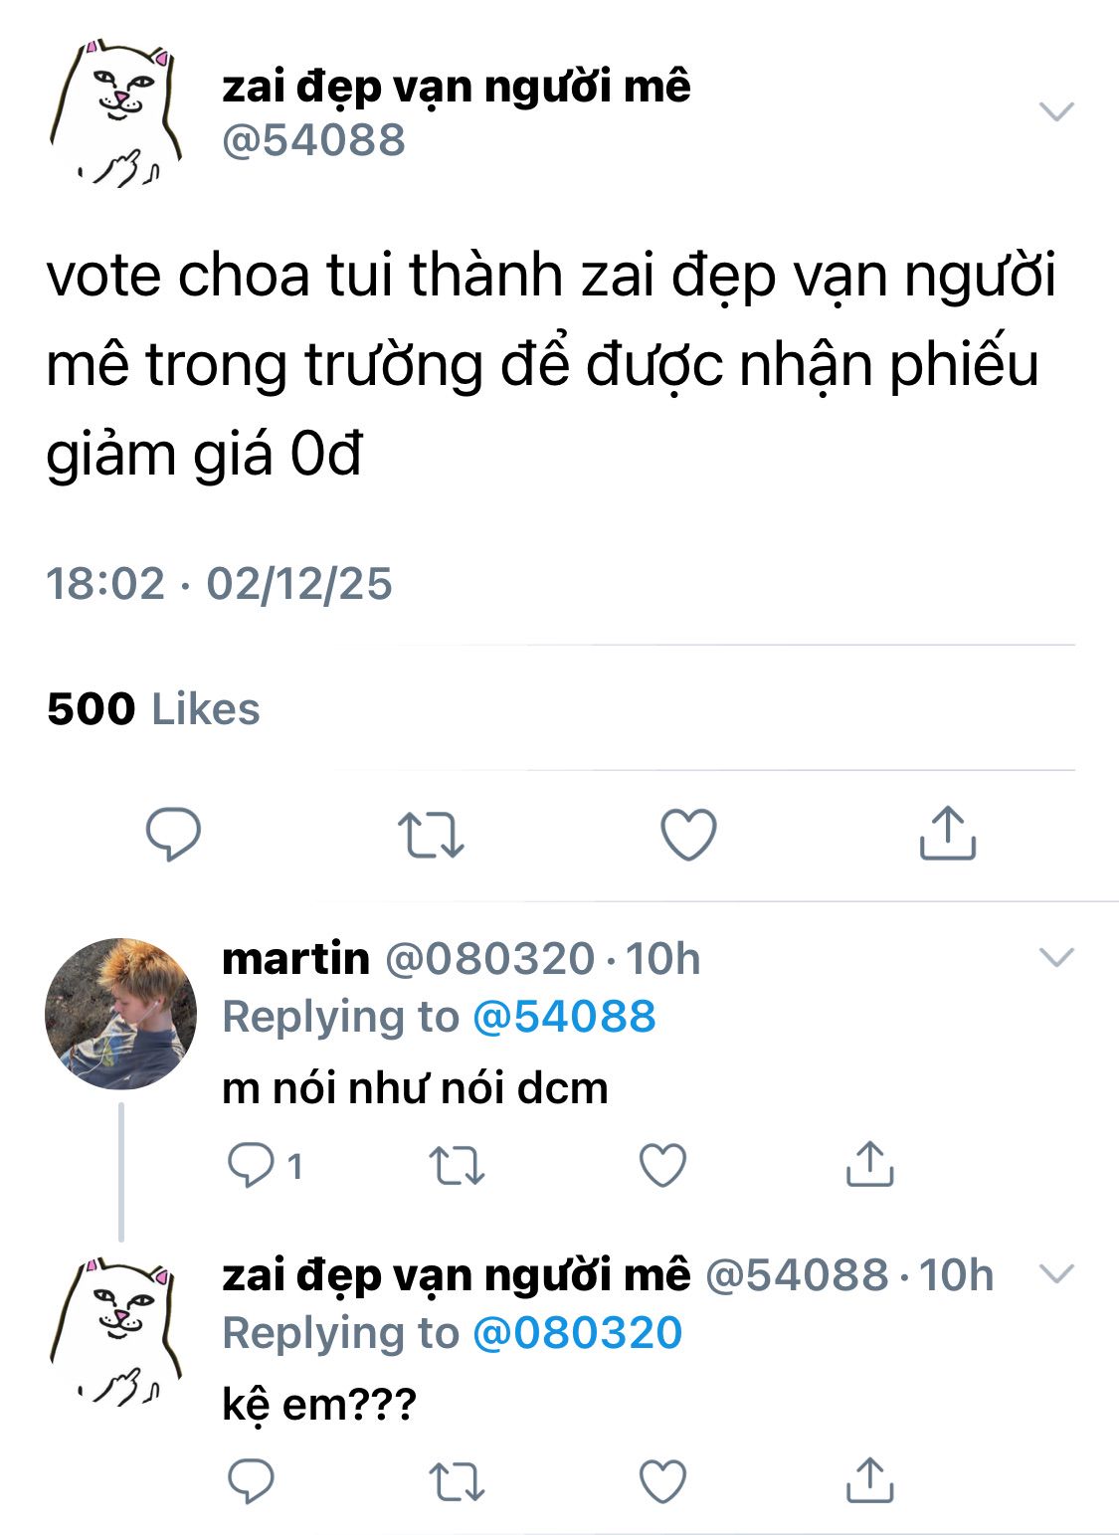Reply to the main tweet
This screenshot has width=1119, height=1535.
174,834
